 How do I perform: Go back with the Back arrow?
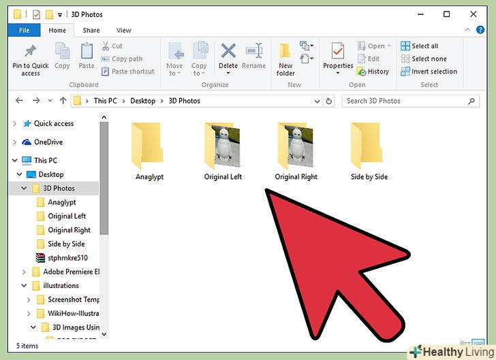click(19, 101)
